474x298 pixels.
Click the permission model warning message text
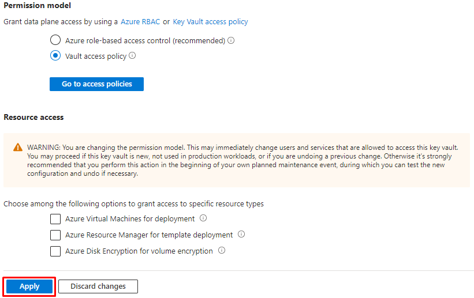click(x=242, y=160)
